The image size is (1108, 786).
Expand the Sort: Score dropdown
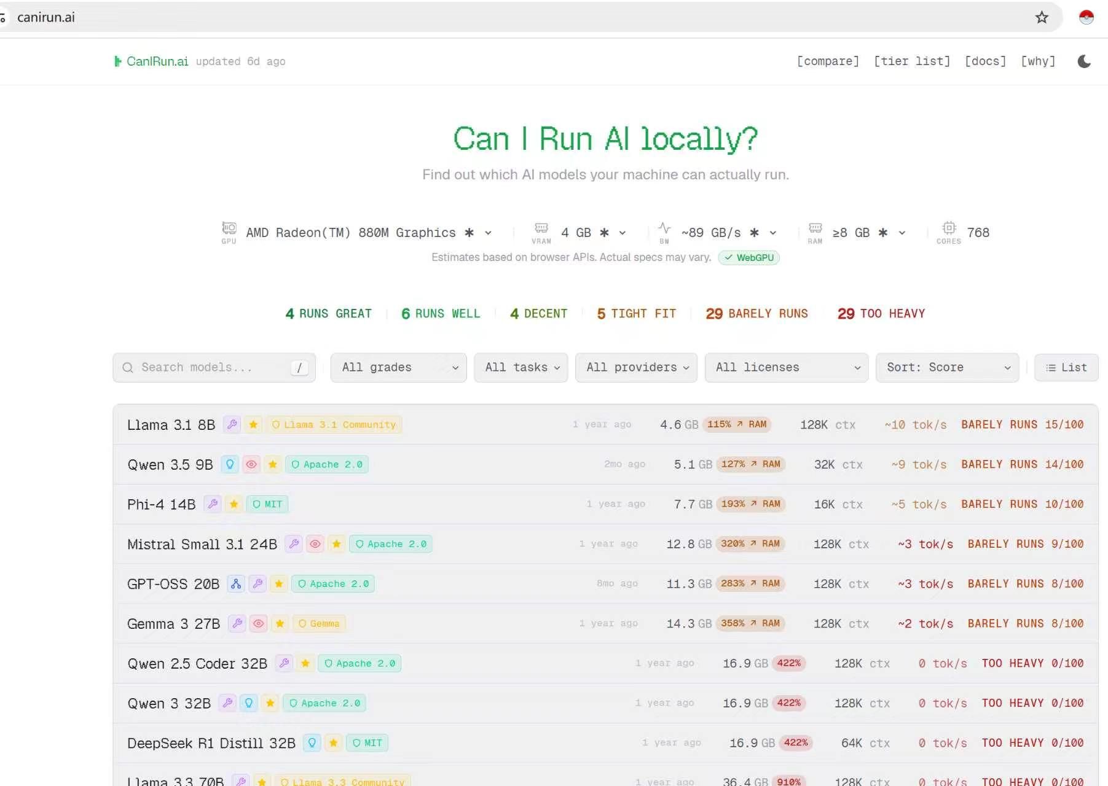pyautogui.click(x=947, y=367)
